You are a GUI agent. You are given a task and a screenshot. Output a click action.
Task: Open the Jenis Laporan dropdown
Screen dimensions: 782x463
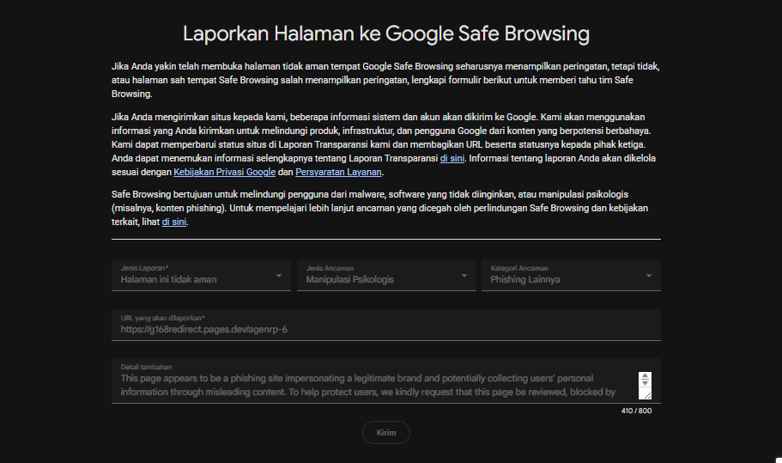click(x=201, y=275)
